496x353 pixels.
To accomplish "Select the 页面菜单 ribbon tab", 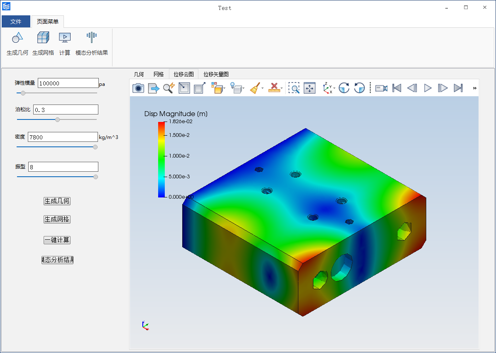I will pos(47,22).
